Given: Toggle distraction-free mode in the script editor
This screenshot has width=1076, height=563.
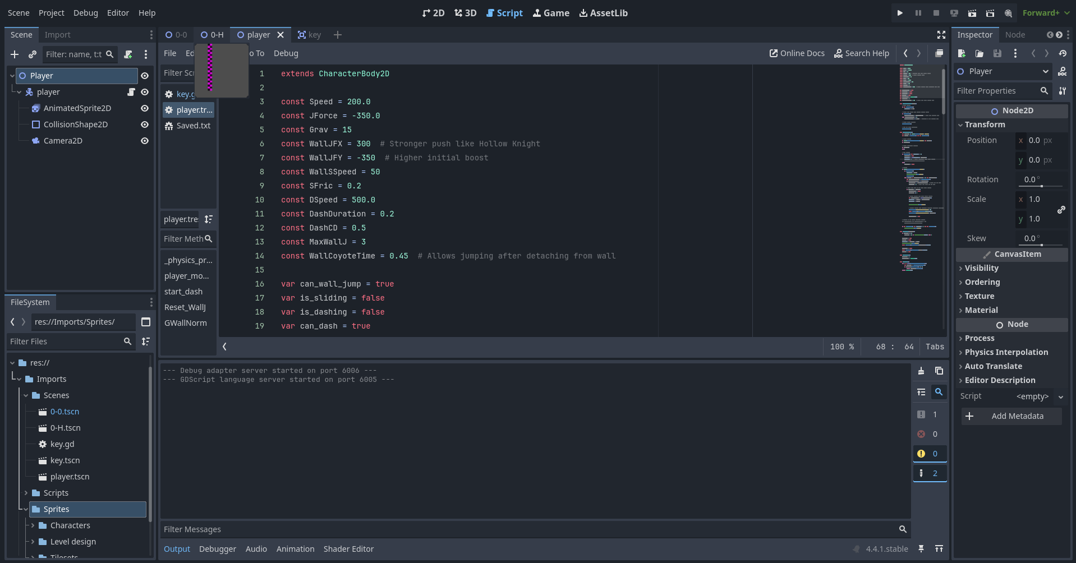Looking at the screenshot, I should [x=941, y=35].
